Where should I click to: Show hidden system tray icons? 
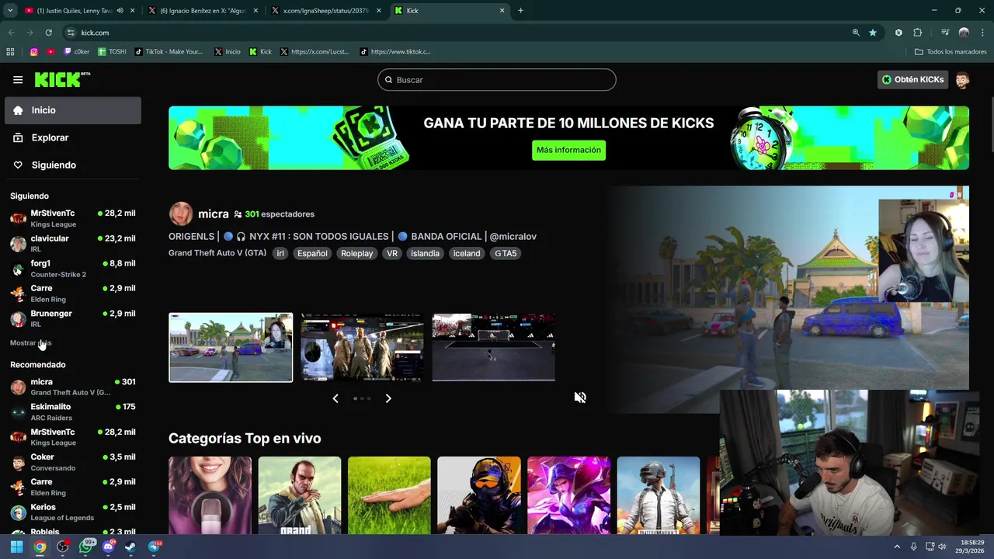897,547
